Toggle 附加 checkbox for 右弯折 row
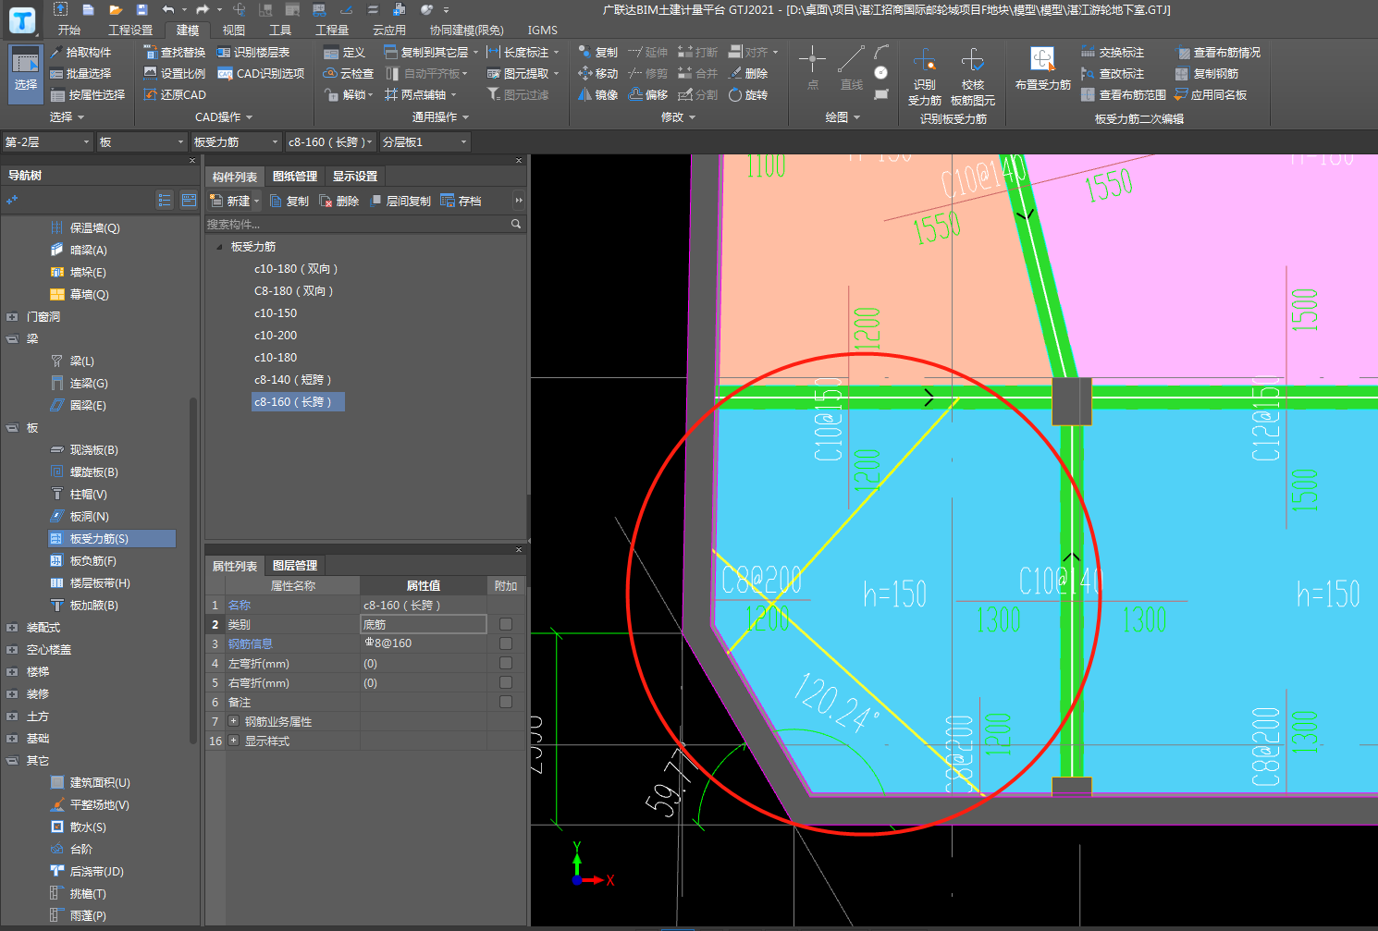The height and width of the screenshot is (931, 1378). point(506,682)
